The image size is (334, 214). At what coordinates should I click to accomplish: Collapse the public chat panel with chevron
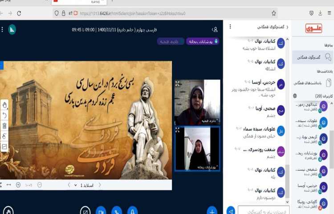click(287, 27)
